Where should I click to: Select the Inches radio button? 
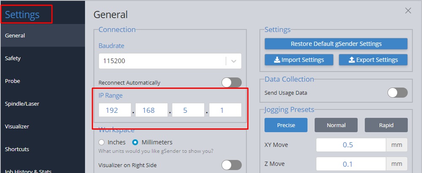pyautogui.click(x=101, y=142)
